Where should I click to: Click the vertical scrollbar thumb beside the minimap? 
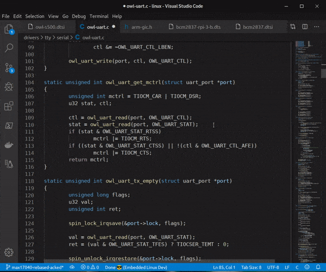[323, 73]
